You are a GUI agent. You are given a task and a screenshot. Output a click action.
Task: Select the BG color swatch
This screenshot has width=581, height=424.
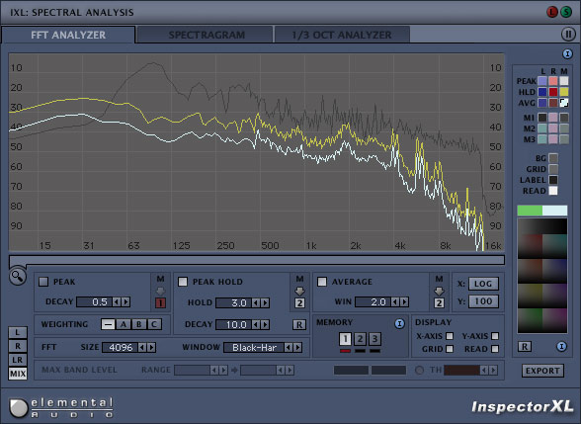pyautogui.click(x=553, y=158)
